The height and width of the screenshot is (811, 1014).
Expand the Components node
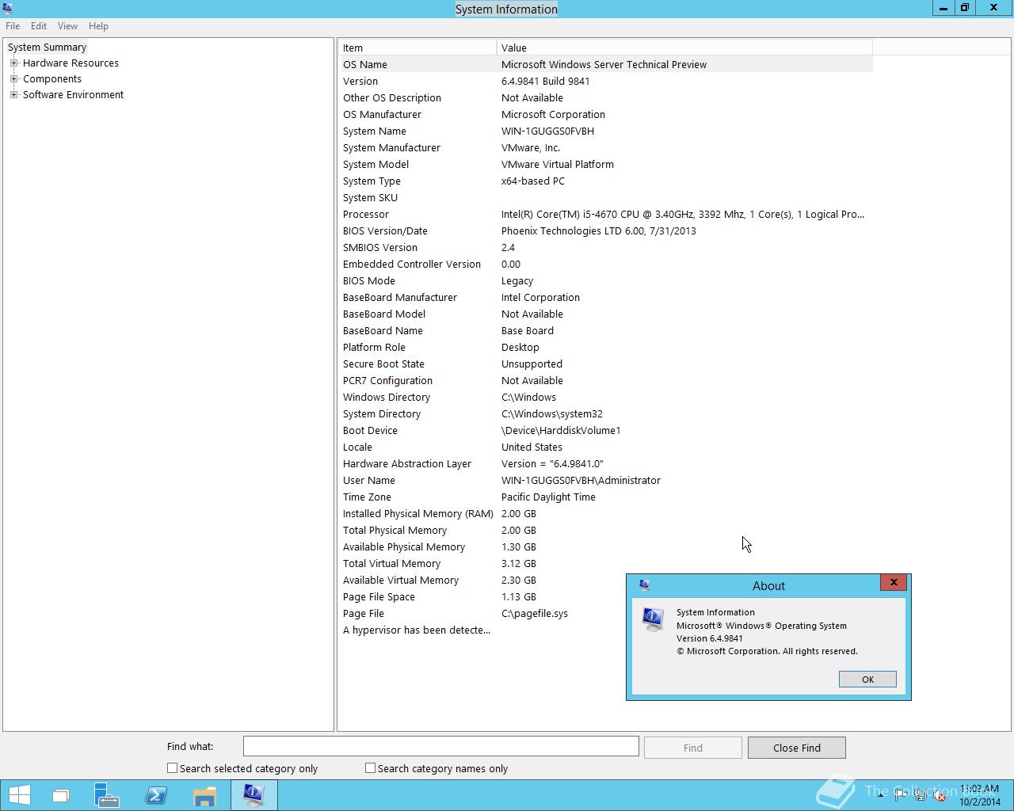pos(13,79)
